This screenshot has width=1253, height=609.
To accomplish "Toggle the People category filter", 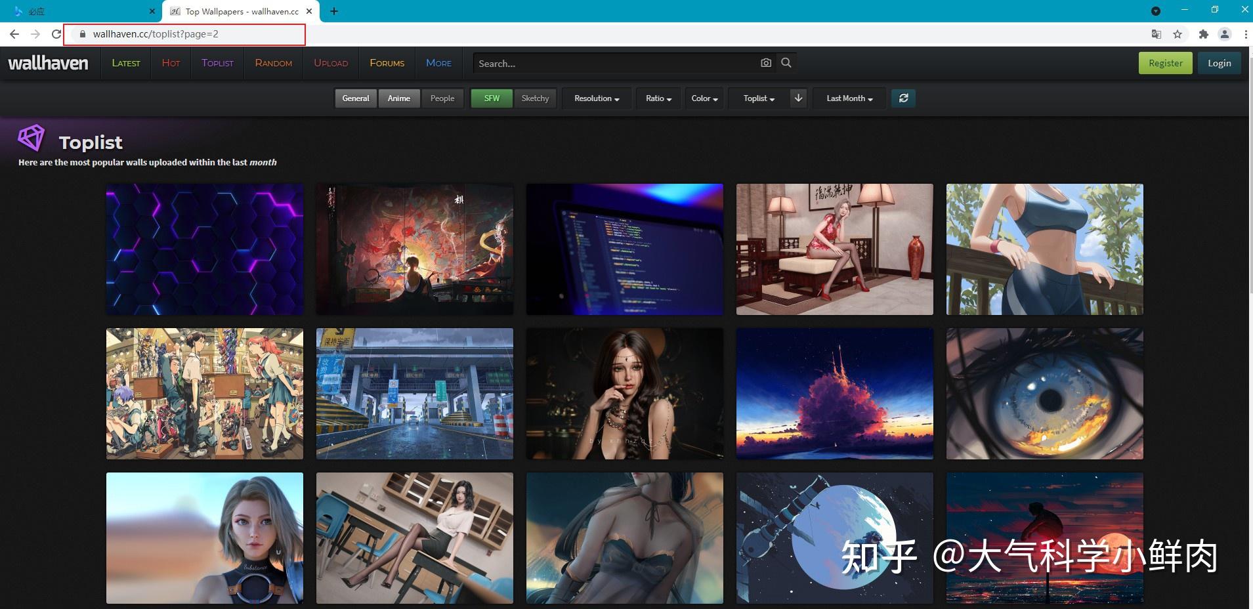I will pos(442,98).
